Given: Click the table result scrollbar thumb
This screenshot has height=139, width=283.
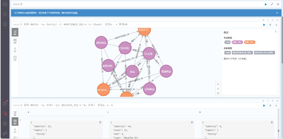Looking at the screenshot, I should (x=279, y=131).
